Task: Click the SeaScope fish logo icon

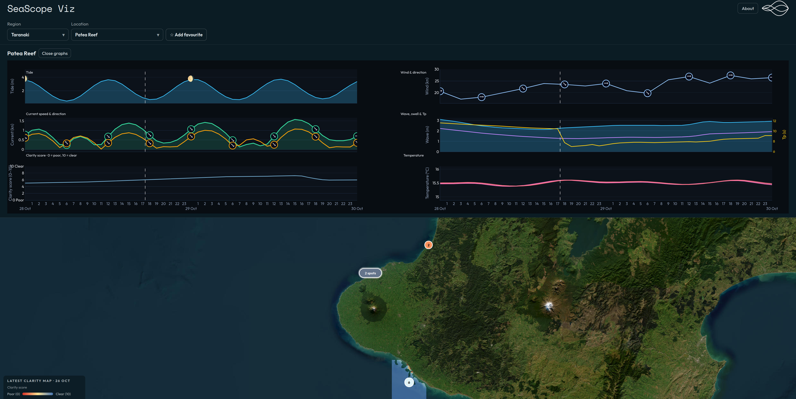Action: click(x=776, y=8)
